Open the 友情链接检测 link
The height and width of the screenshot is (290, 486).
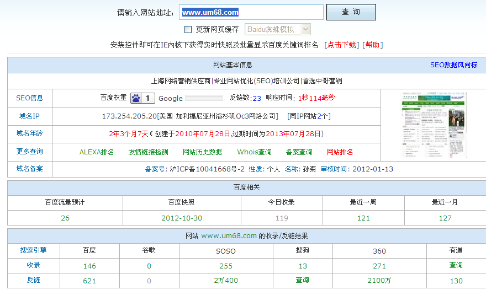148,152
